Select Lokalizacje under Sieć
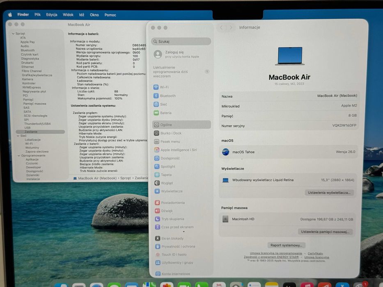The width and height of the screenshot is (383, 287). (33, 140)
